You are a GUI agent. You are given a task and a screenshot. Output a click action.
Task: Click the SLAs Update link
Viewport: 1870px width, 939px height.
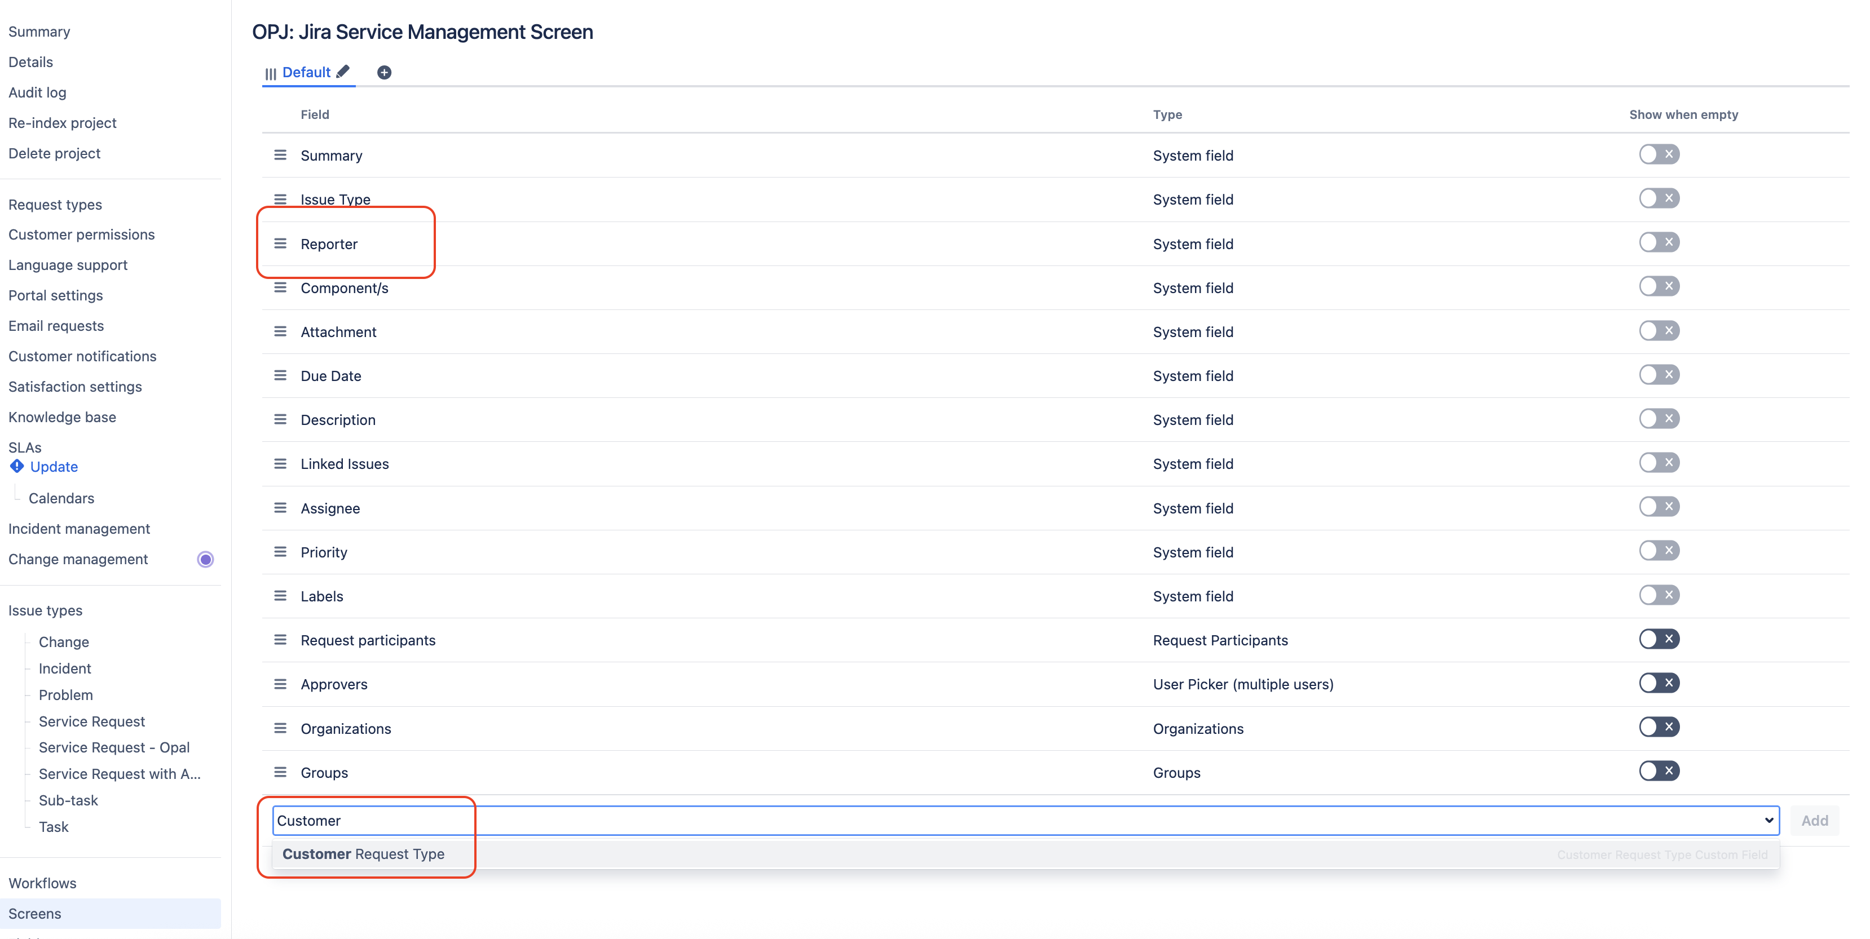click(54, 467)
